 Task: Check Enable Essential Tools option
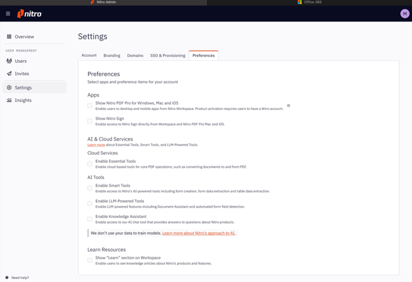(x=90, y=163)
